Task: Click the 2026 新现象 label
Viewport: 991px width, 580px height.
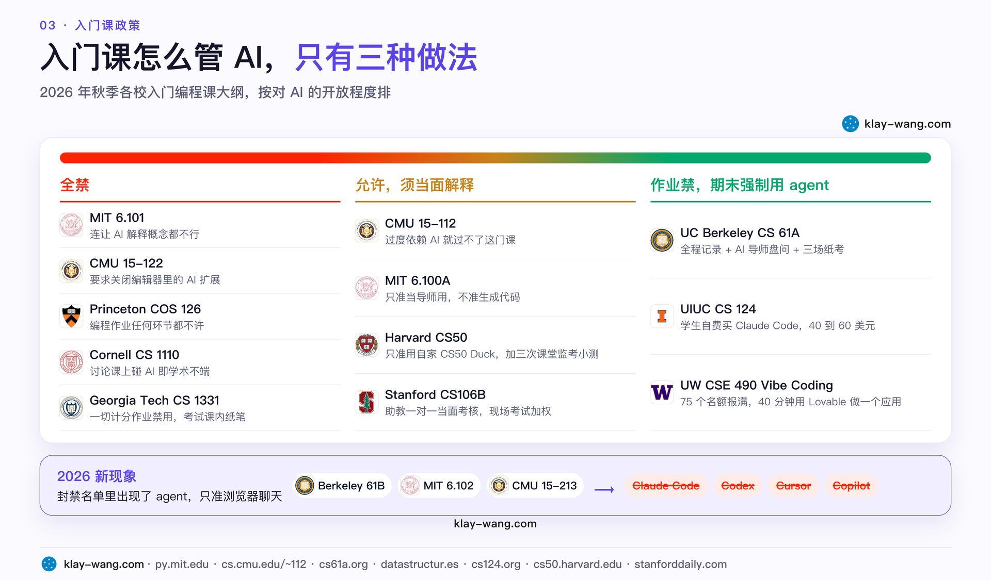Action: tap(97, 476)
